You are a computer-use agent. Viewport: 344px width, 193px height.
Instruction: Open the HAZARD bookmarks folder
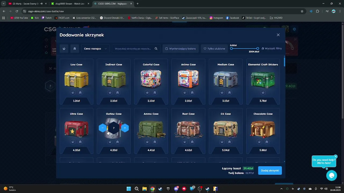coord(276,18)
